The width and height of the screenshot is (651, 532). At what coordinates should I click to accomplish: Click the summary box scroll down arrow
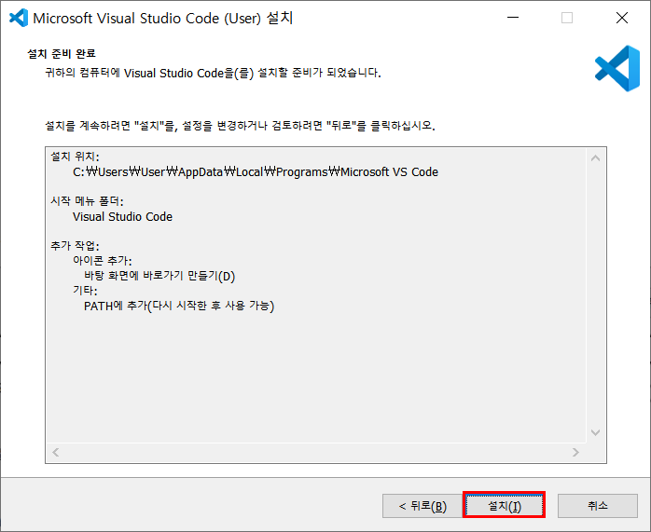point(595,433)
